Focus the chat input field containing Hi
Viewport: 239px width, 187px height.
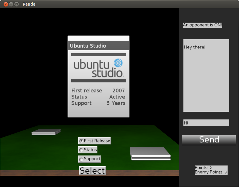(x=206, y=123)
